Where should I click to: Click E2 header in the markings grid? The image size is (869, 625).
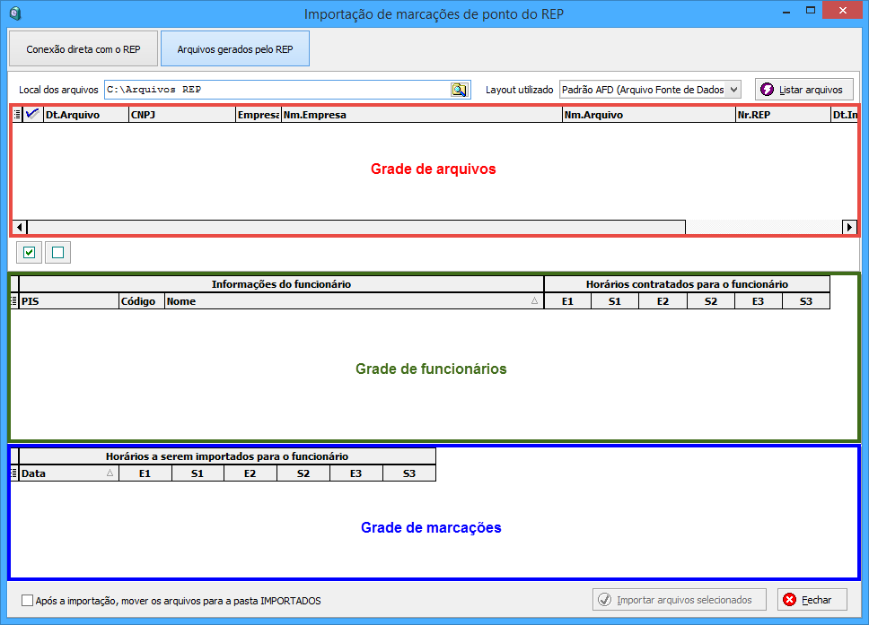(x=250, y=473)
